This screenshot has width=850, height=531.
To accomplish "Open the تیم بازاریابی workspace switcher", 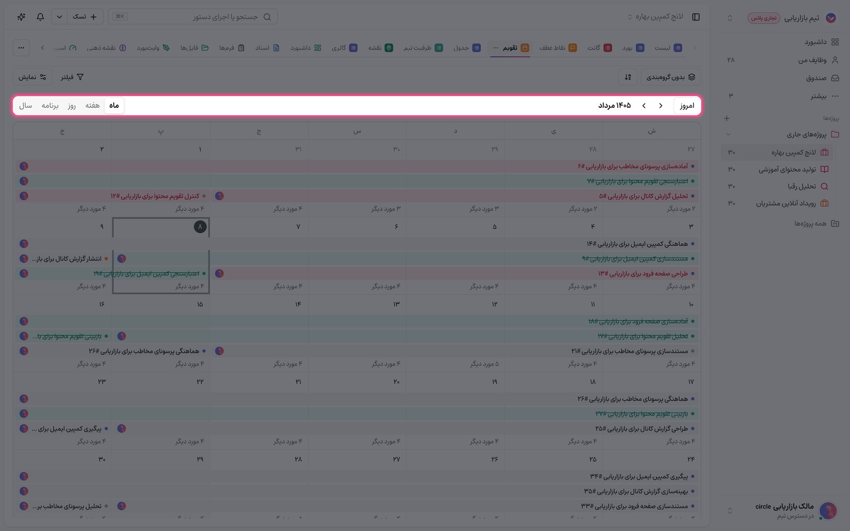I will [x=781, y=18].
